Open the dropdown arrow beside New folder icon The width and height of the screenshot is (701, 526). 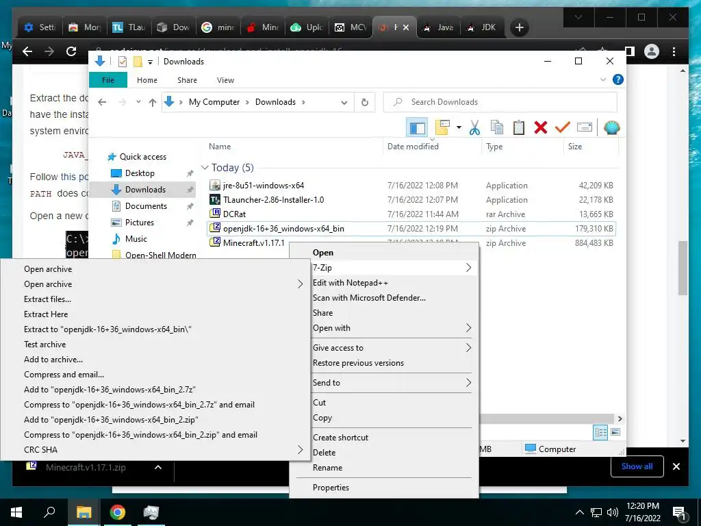tap(459, 128)
